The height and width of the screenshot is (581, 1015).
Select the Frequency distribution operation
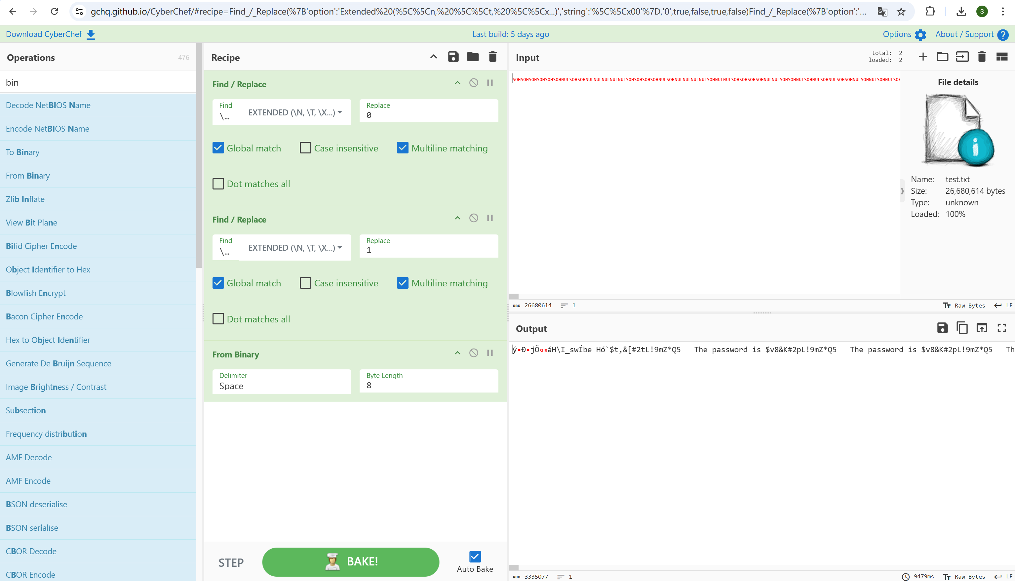pos(98,434)
